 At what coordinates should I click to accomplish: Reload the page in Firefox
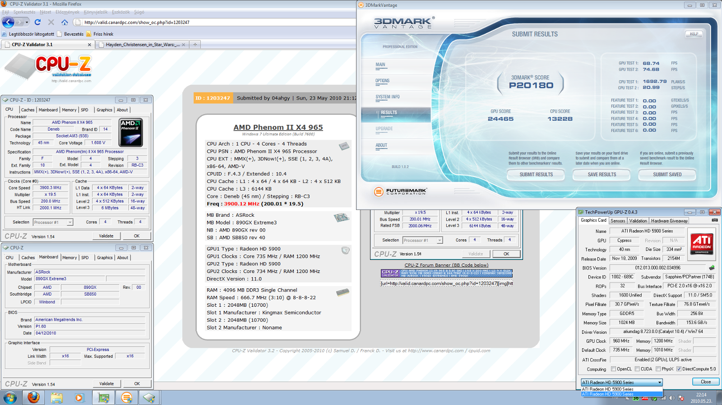(37, 22)
